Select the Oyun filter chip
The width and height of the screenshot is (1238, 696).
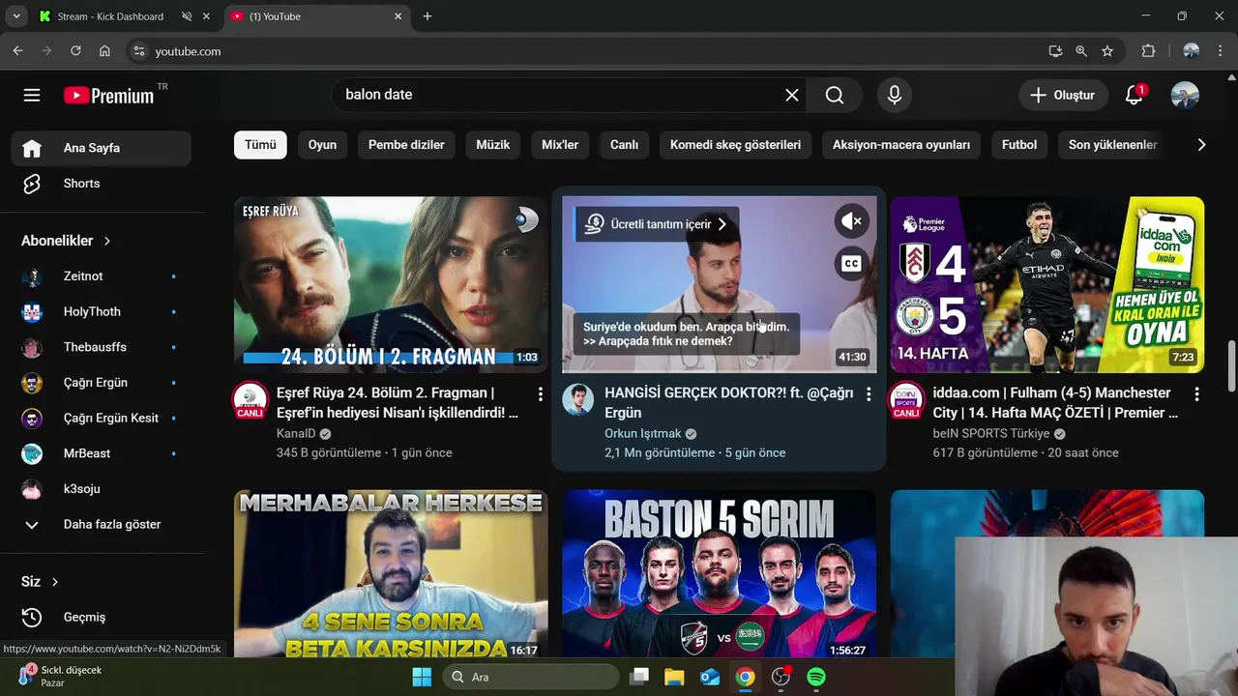(322, 145)
